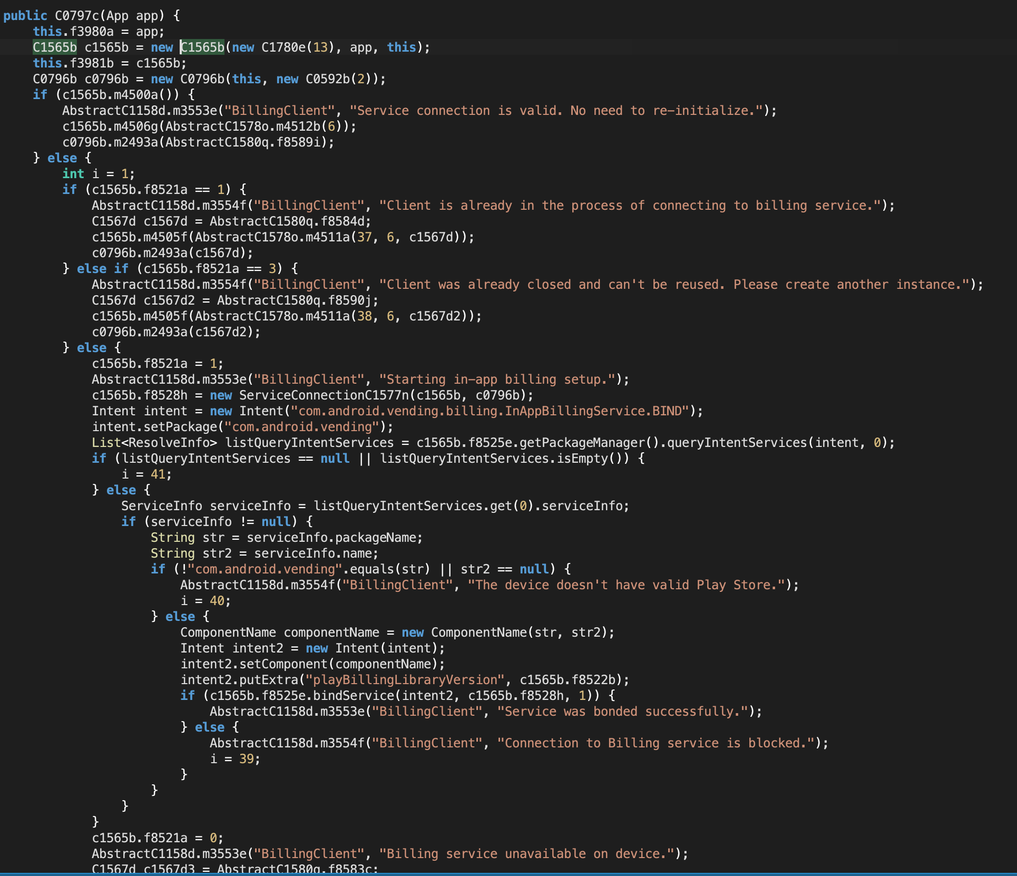1017x876 pixels.
Task: Click the f8589i constant reference
Action: click(x=298, y=142)
